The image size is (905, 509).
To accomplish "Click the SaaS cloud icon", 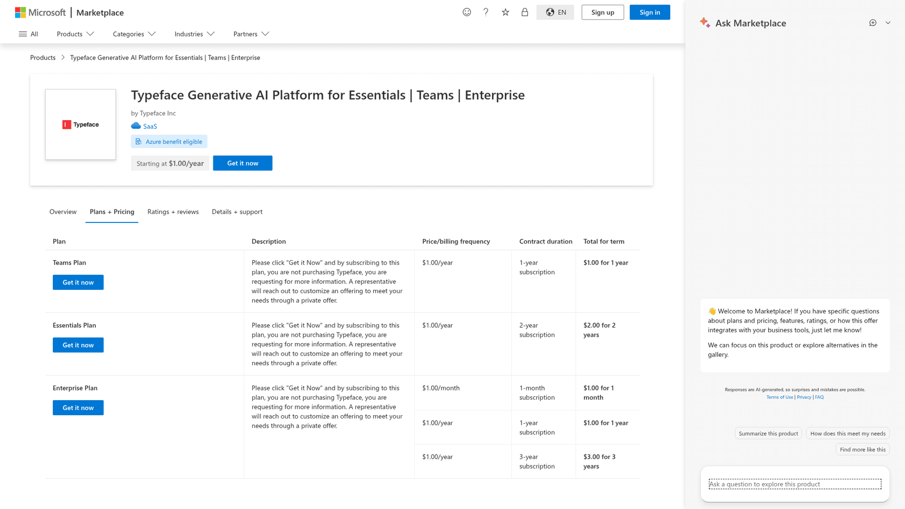I will (x=136, y=126).
